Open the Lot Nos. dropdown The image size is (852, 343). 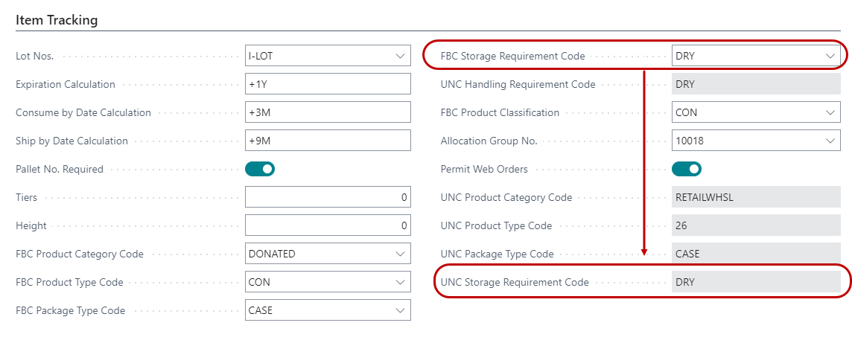point(401,56)
